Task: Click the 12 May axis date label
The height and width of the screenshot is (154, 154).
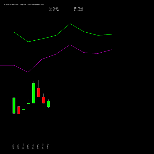Action: click(x=18, y=146)
